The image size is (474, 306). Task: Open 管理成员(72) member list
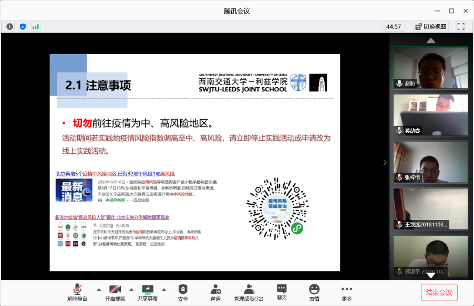(x=249, y=292)
